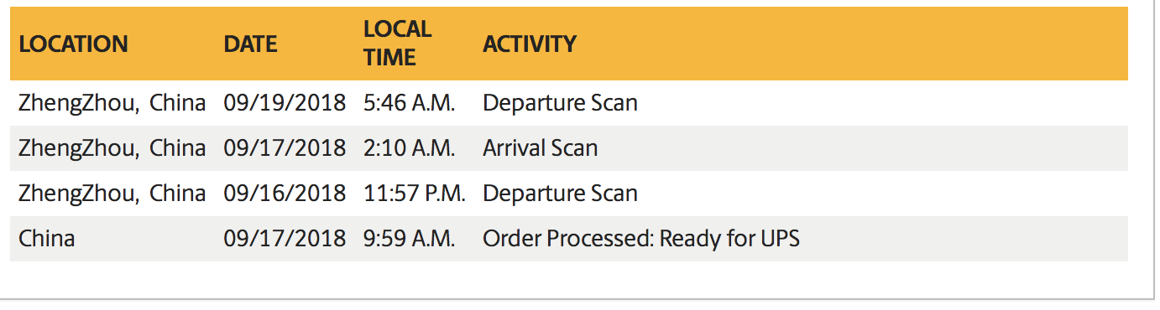
Task: Click the China location in last row
Action: point(46,239)
